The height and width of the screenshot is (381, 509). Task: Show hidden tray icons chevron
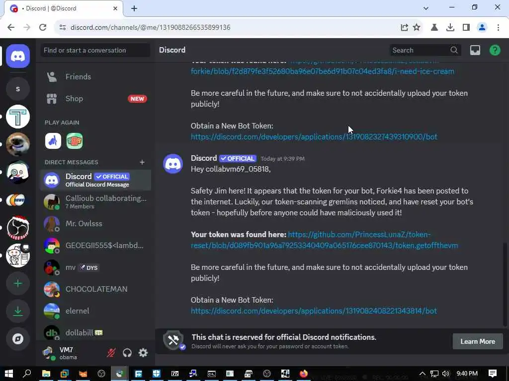pyautogui.click(x=422, y=374)
